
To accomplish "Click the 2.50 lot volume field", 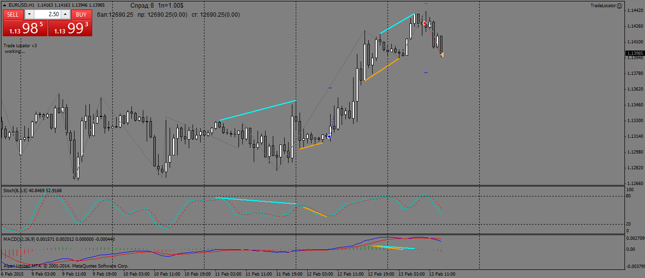I will (47, 15).
